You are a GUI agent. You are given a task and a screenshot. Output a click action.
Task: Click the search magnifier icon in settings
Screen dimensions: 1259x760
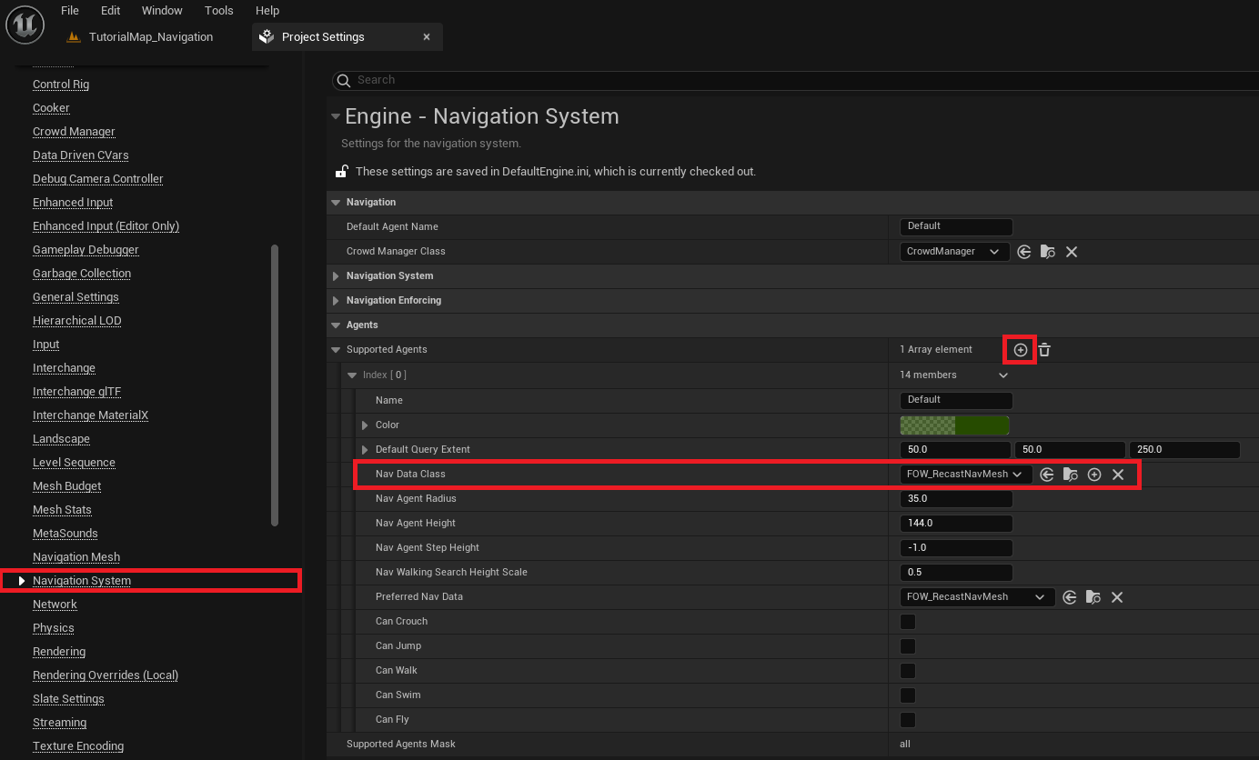pyautogui.click(x=344, y=80)
